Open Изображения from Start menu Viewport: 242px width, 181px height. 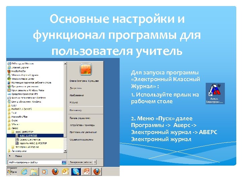pyautogui.click(x=77, y=95)
